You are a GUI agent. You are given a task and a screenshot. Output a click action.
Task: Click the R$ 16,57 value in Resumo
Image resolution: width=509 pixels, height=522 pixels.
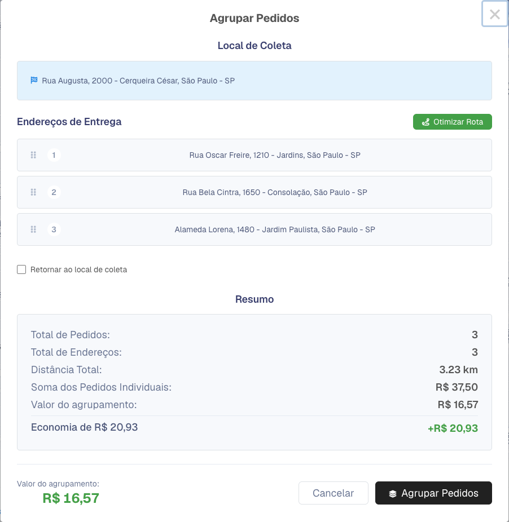coord(458,405)
